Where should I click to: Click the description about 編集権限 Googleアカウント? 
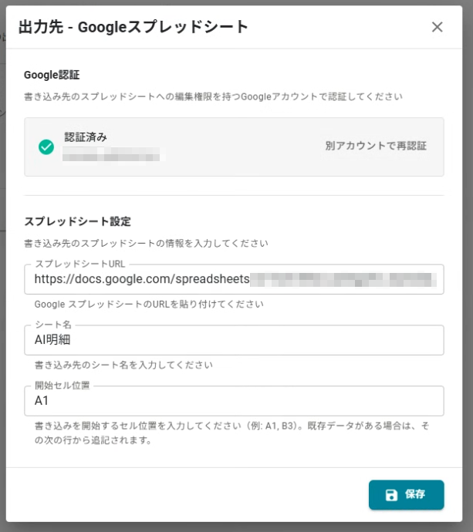coord(213,97)
